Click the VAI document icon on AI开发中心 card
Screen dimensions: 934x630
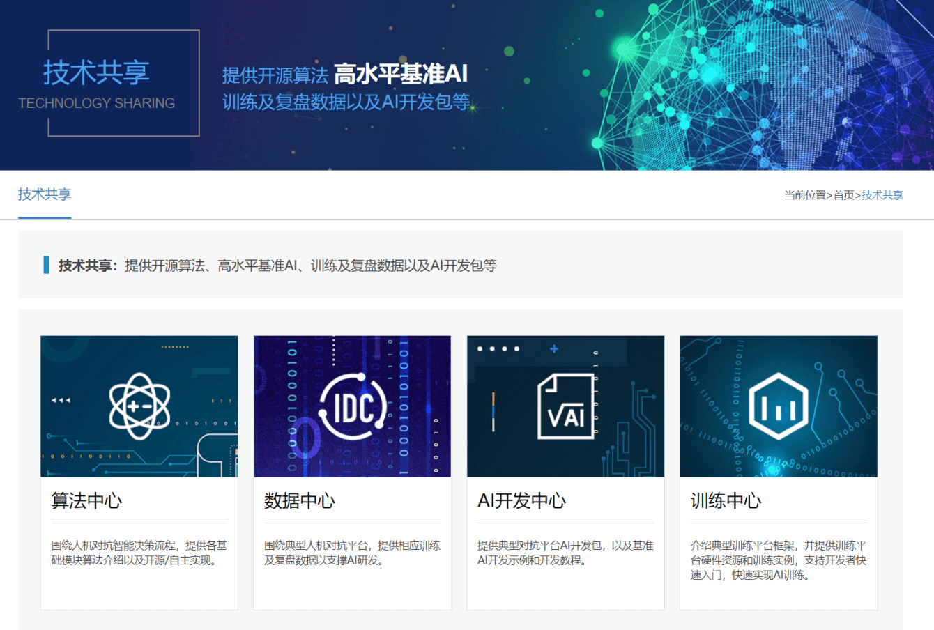[x=564, y=406]
